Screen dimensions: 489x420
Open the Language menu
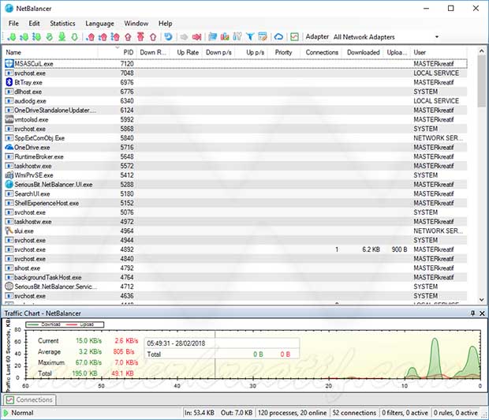click(99, 24)
